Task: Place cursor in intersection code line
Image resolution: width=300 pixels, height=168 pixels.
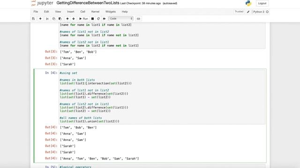Action: [x=96, y=84]
